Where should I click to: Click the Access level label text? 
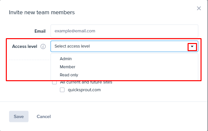click(x=25, y=47)
